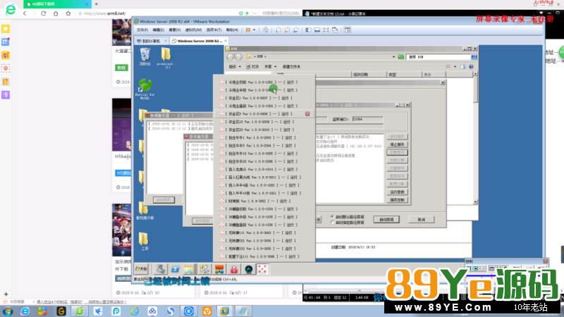Open the address bar dropdown in Explorer window
The image size is (564, 317).
click(393, 57)
